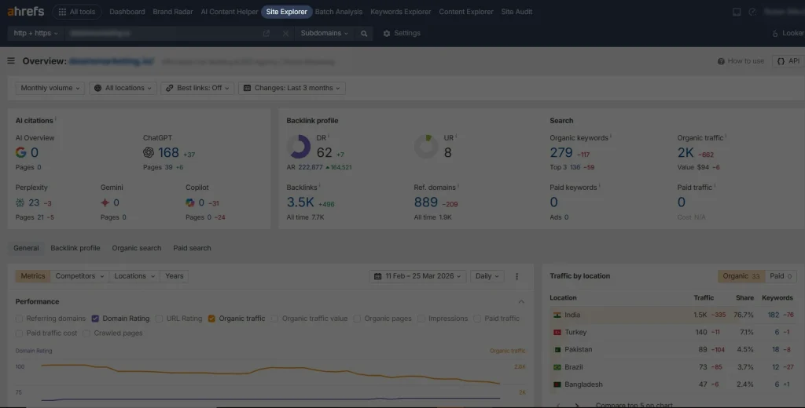805x408 pixels.
Task: Clear the URL field with the X icon
Action: tap(285, 33)
